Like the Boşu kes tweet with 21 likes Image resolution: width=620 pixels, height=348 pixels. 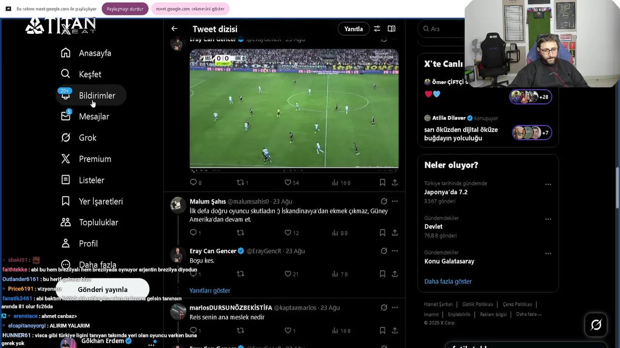coord(292,274)
